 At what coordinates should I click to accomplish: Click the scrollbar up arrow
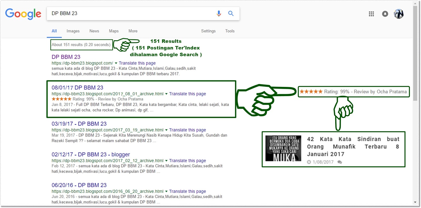click(x=415, y=3)
